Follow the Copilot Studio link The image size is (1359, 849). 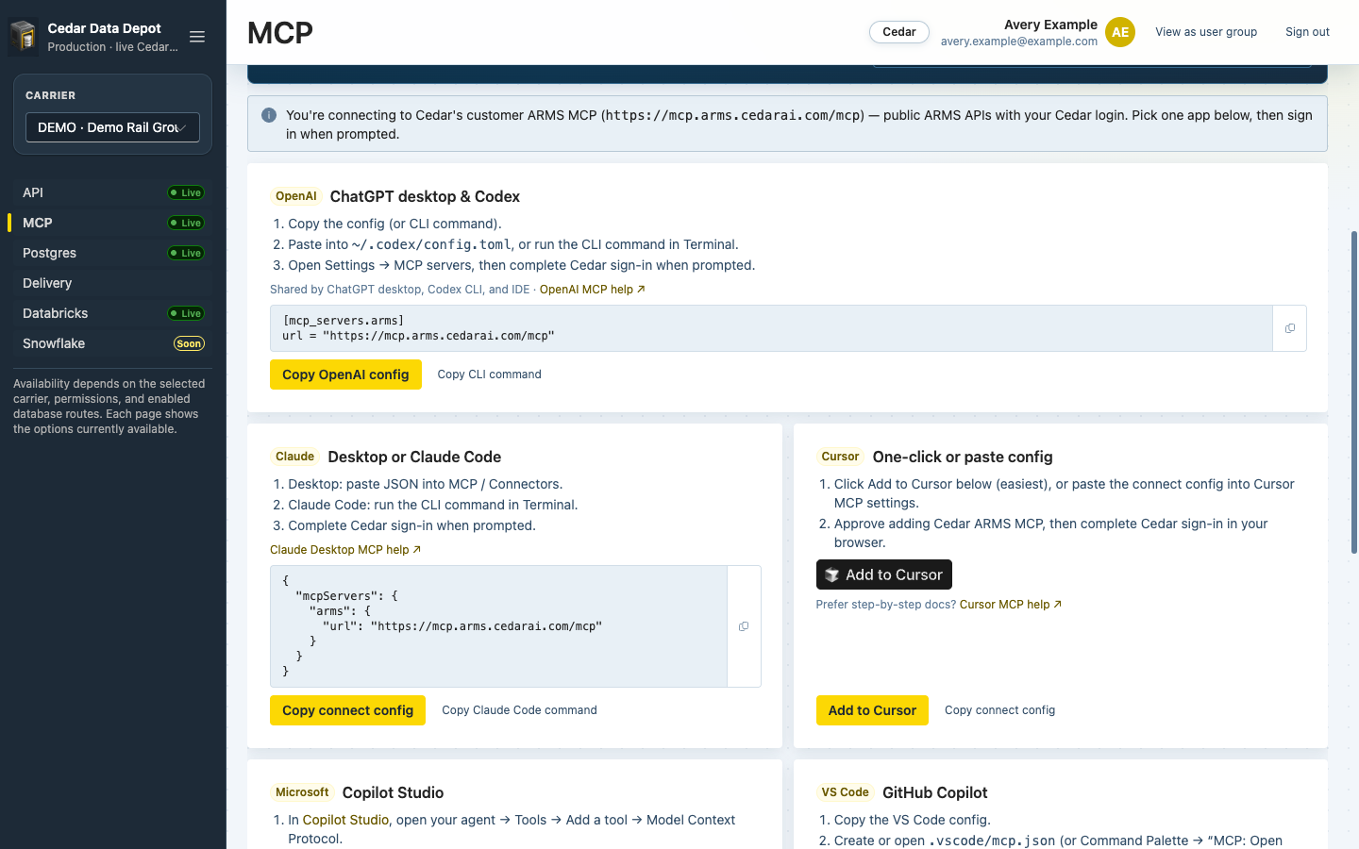345,820
